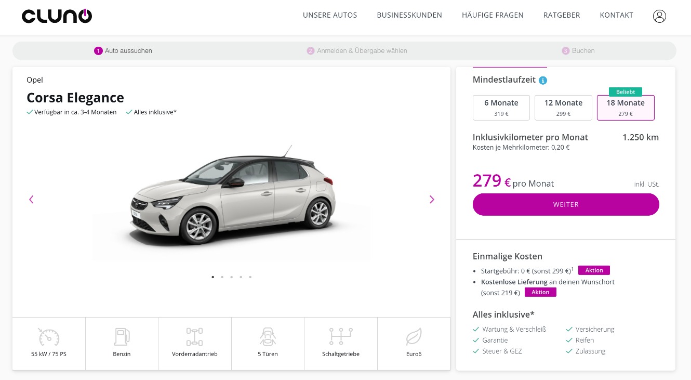Image resolution: width=691 pixels, height=380 pixels.
Task: Open Businesskunden menu item
Action: click(x=409, y=15)
